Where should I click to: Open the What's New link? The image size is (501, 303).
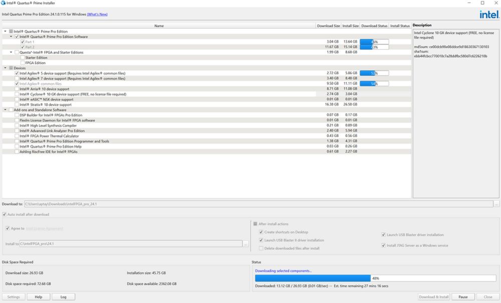(x=97, y=15)
